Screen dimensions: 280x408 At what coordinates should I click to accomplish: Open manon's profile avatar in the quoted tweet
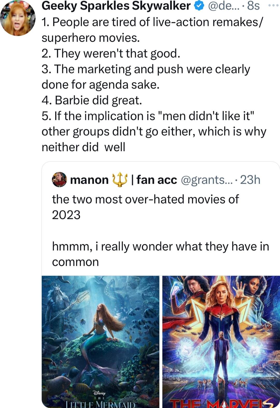[x=60, y=179]
